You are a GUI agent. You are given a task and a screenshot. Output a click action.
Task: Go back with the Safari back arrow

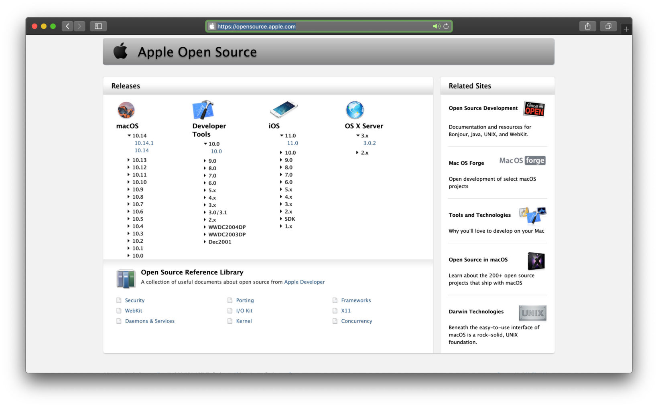pos(67,26)
